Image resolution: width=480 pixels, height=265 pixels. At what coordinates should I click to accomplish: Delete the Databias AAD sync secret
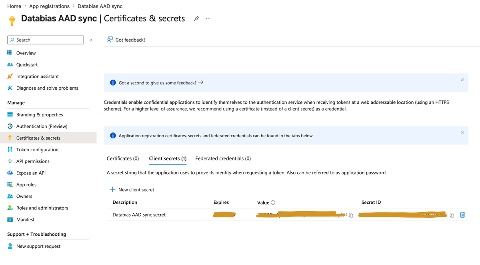(462, 215)
